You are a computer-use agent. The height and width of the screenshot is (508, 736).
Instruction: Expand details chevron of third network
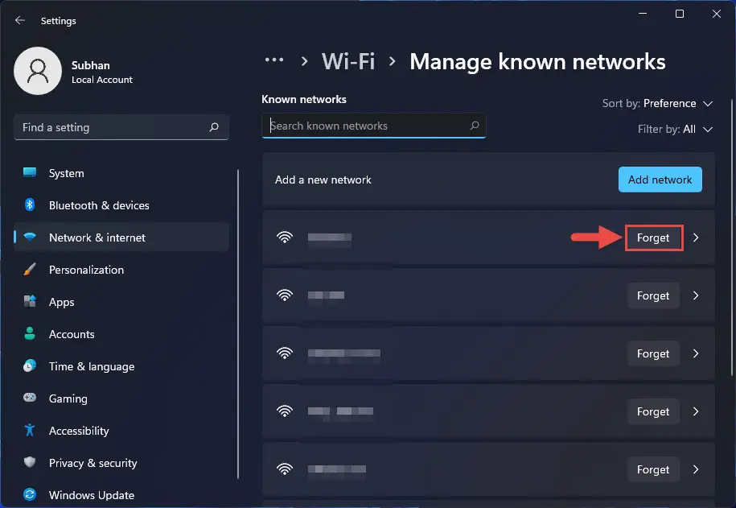[696, 353]
